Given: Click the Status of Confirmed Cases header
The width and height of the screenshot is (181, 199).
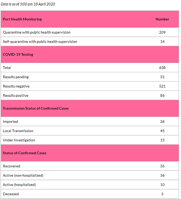Looking at the screenshot, I should [25, 153].
